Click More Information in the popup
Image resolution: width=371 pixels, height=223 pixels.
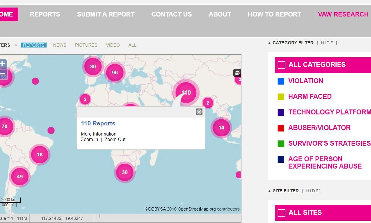tap(99, 134)
